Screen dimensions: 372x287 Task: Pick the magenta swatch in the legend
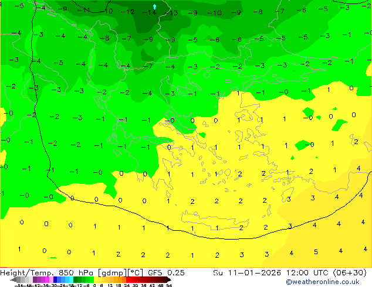pos(47,280)
